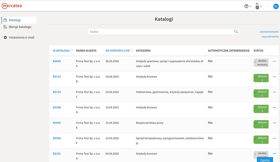Select Hotelarstwo, gastronomia category cell
Image resolution: width=280 pixels, height=162 pixels.
170,92
